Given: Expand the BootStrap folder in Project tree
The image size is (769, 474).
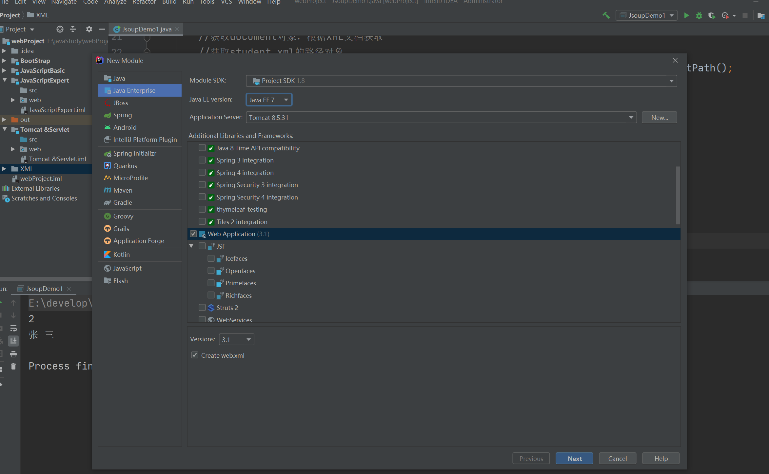Looking at the screenshot, I should [x=4, y=61].
